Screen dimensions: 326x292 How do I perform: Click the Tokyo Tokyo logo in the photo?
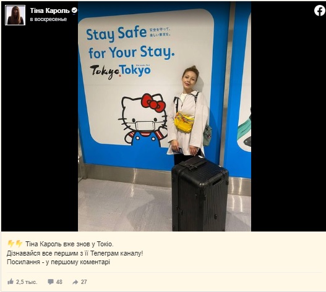coord(120,71)
